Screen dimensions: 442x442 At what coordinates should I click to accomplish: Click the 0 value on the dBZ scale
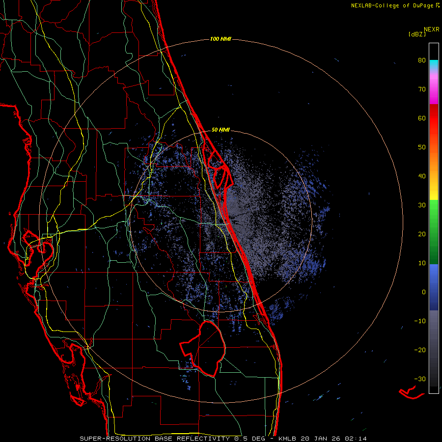pyautogui.click(x=424, y=292)
